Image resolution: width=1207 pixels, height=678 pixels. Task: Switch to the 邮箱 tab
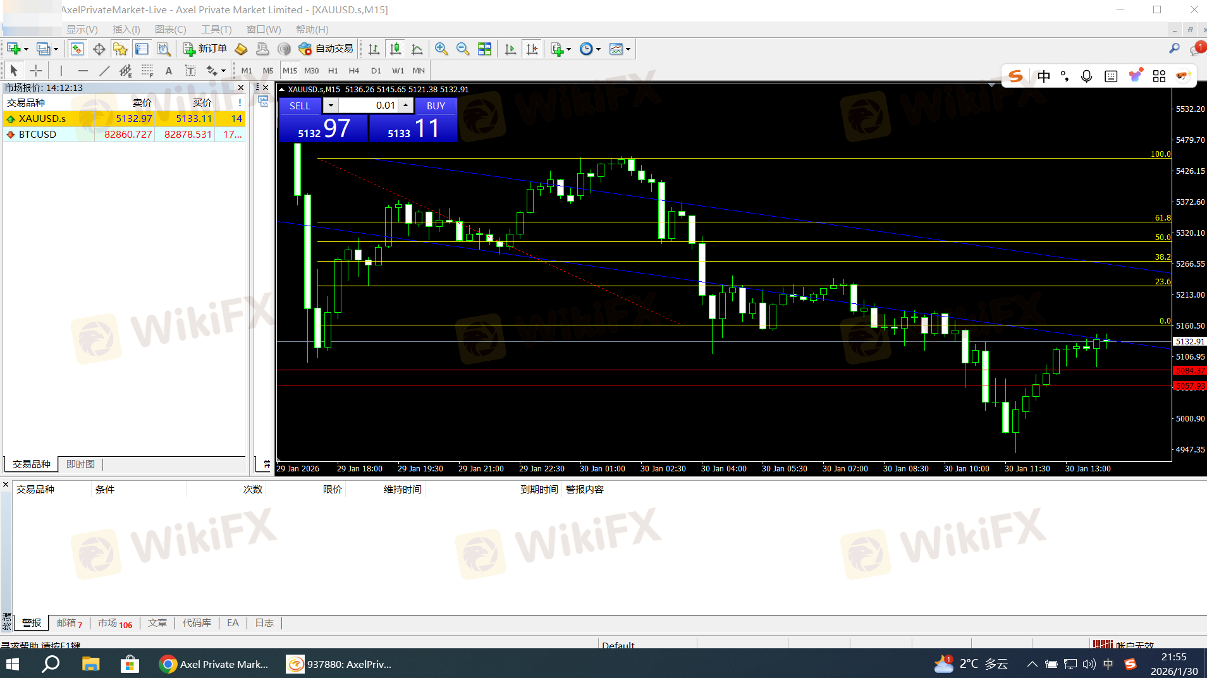(69, 623)
